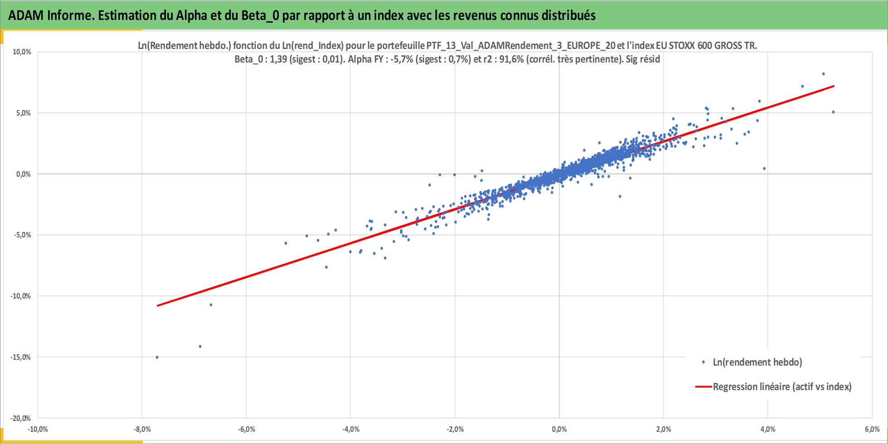The width and height of the screenshot is (888, 444).
Task: Select the red line marker in the legend
Action: (x=703, y=386)
